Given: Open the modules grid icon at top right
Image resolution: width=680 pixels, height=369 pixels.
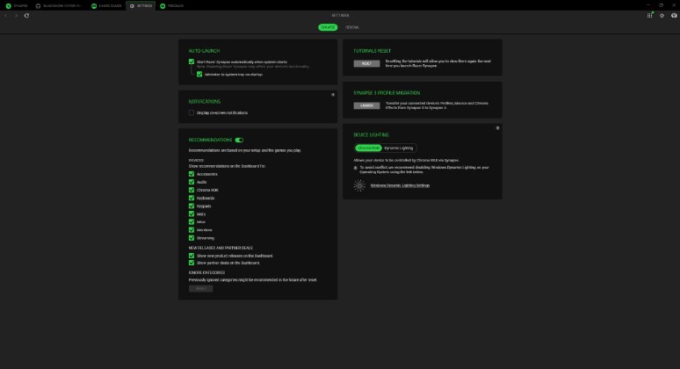Looking at the screenshot, I should pos(649,15).
